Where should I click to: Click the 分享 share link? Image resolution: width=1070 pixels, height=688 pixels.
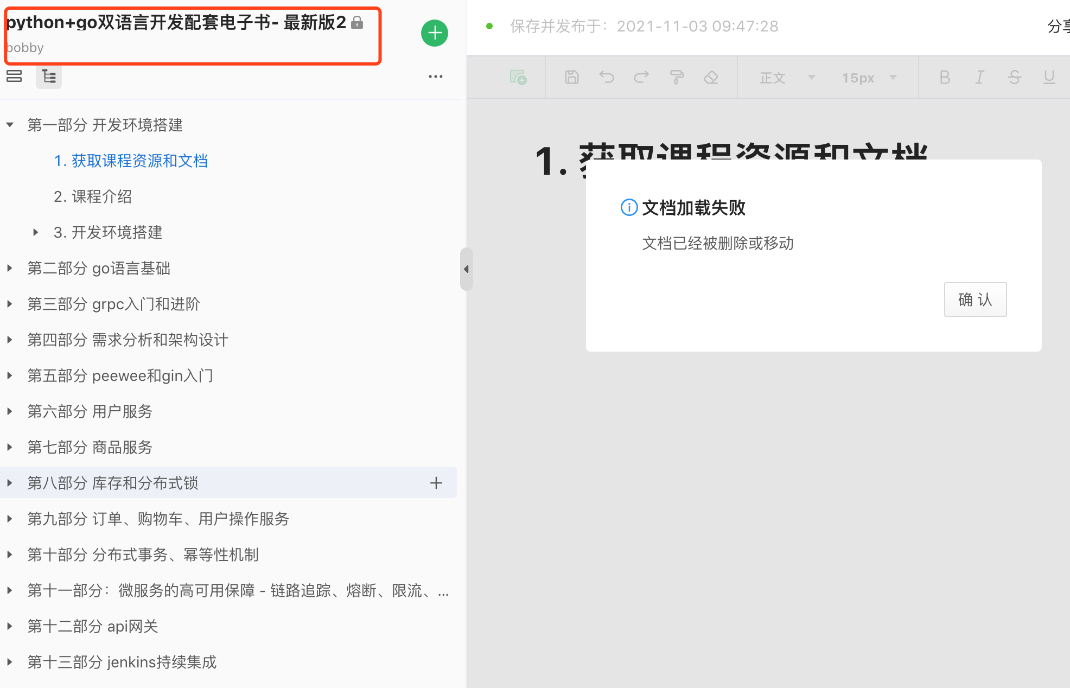[x=1059, y=26]
